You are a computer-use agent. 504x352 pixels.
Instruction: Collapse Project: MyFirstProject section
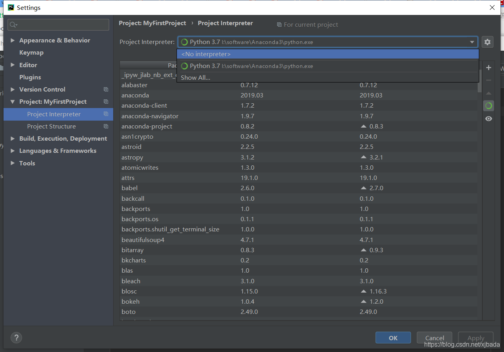coord(13,102)
